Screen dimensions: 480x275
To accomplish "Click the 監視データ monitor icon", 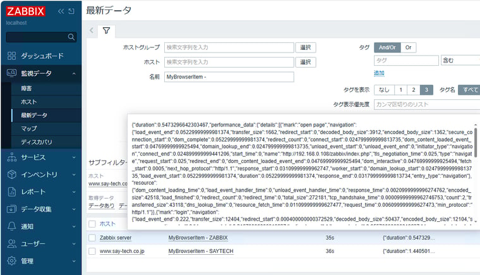I will pyautogui.click(x=11, y=73).
